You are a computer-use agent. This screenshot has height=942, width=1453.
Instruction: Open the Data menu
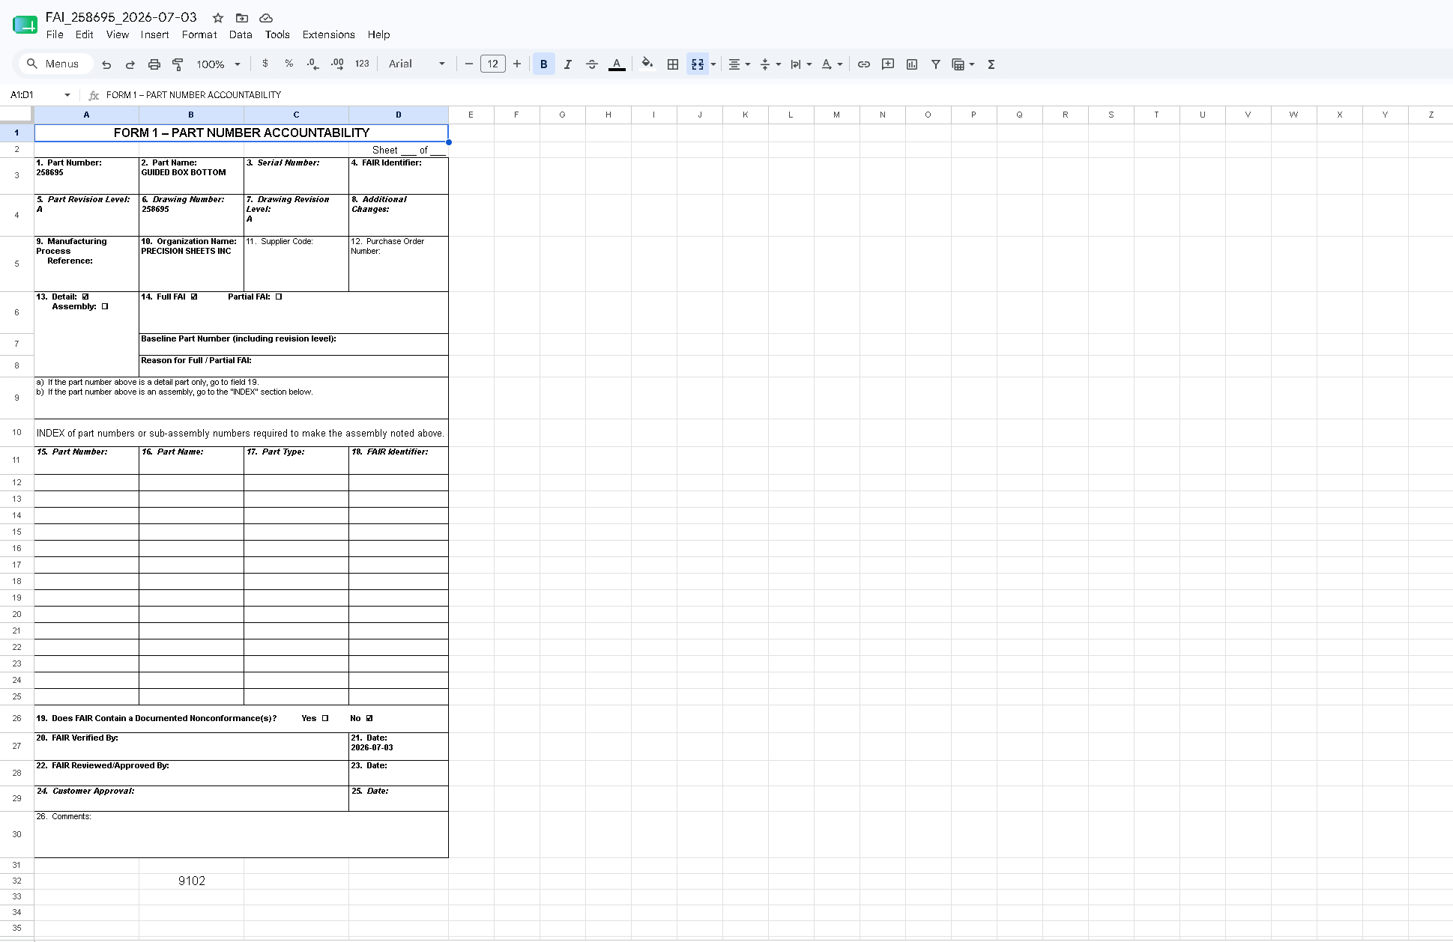[241, 34]
